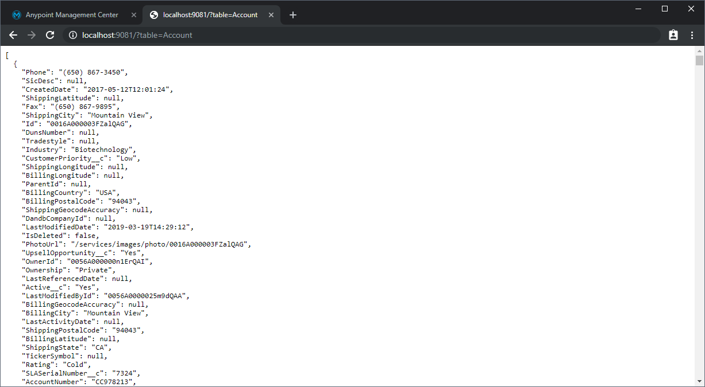Click OwnerId value "0056A000000n1ErQAI"
Screen dimensions: 705x387
coord(109,261)
